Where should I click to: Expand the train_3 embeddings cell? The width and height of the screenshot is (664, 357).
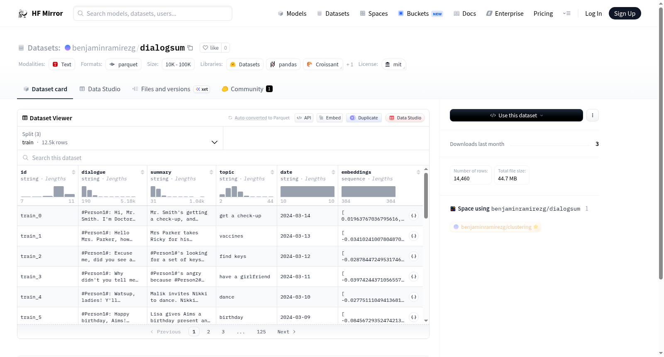[x=414, y=277]
